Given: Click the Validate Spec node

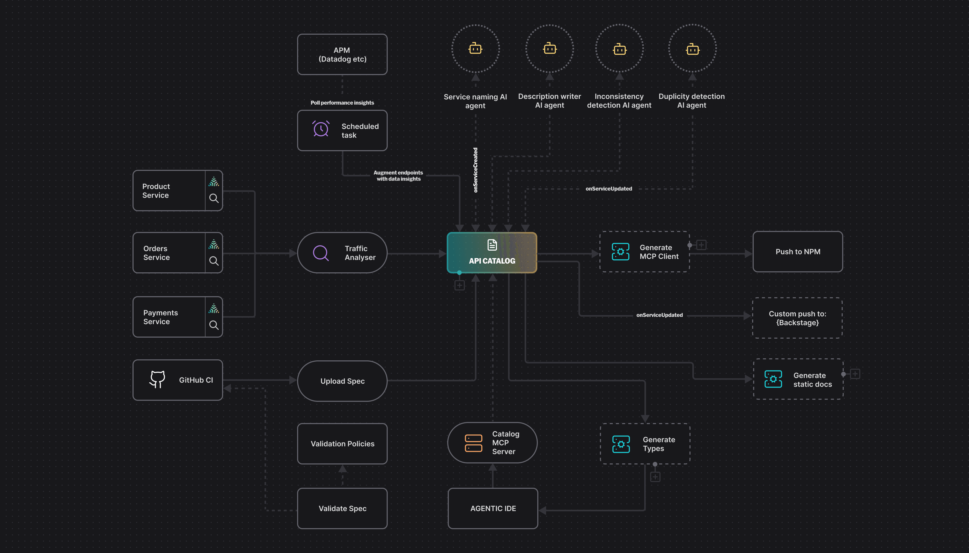Looking at the screenshot, I should pyautogui.click(x=342, y=508).
